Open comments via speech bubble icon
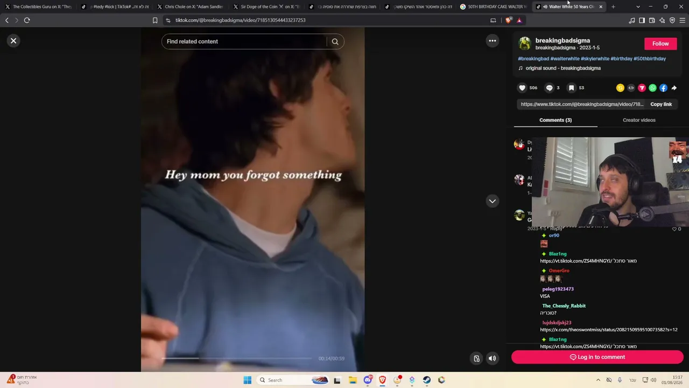Screen dimensions: 689x388 click(x=549, y=88)
